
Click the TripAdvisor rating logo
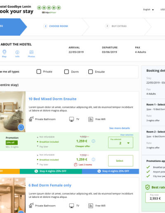point(49,9)
